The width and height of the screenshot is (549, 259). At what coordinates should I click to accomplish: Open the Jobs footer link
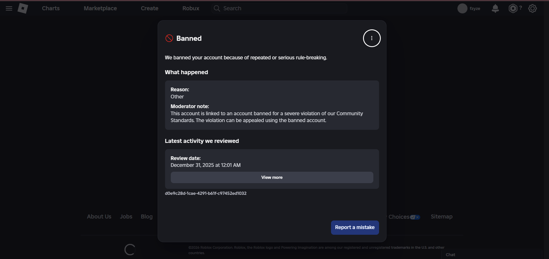coord(126,216)
